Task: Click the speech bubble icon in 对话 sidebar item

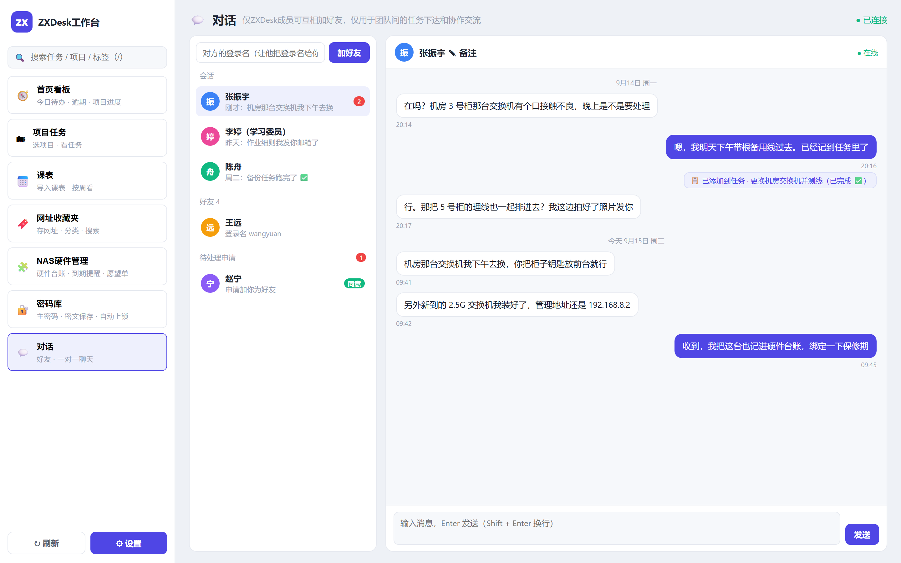Action: click(x=23, y=352)
